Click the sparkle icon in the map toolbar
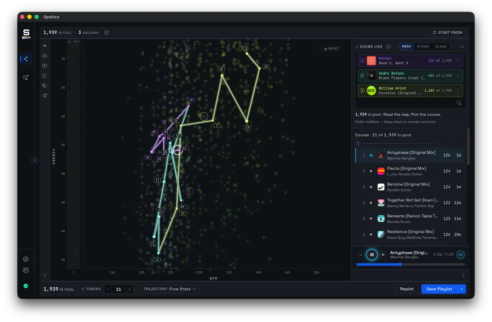The width and height of the screenshot is (492, 322). tap(45, 46)
